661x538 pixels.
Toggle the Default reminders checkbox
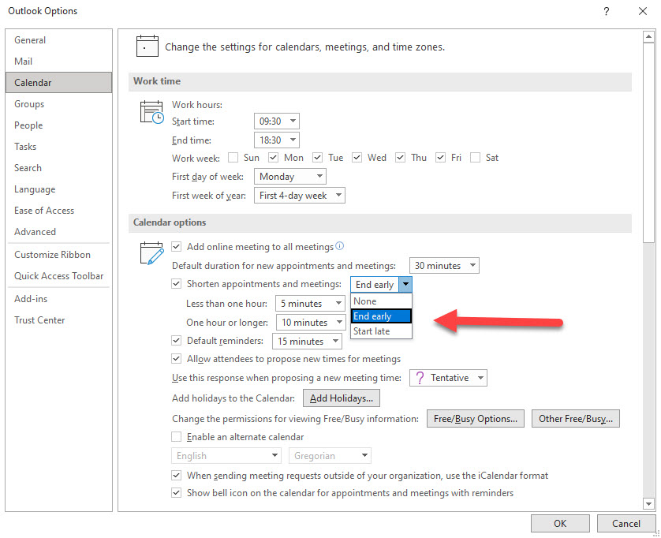click(176, 340)
